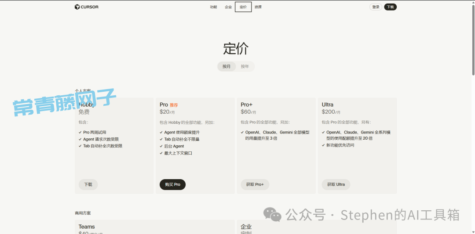Click the page's vertical scrollbar thumb

473,40
